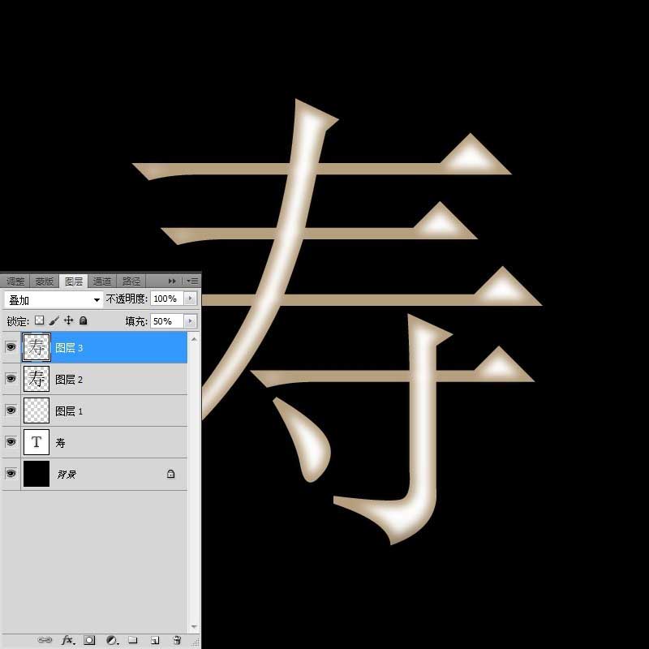The height and width of the screenshot is (649, 649).
Task: Select the lock transparent pixels icon
Action: 39,320
